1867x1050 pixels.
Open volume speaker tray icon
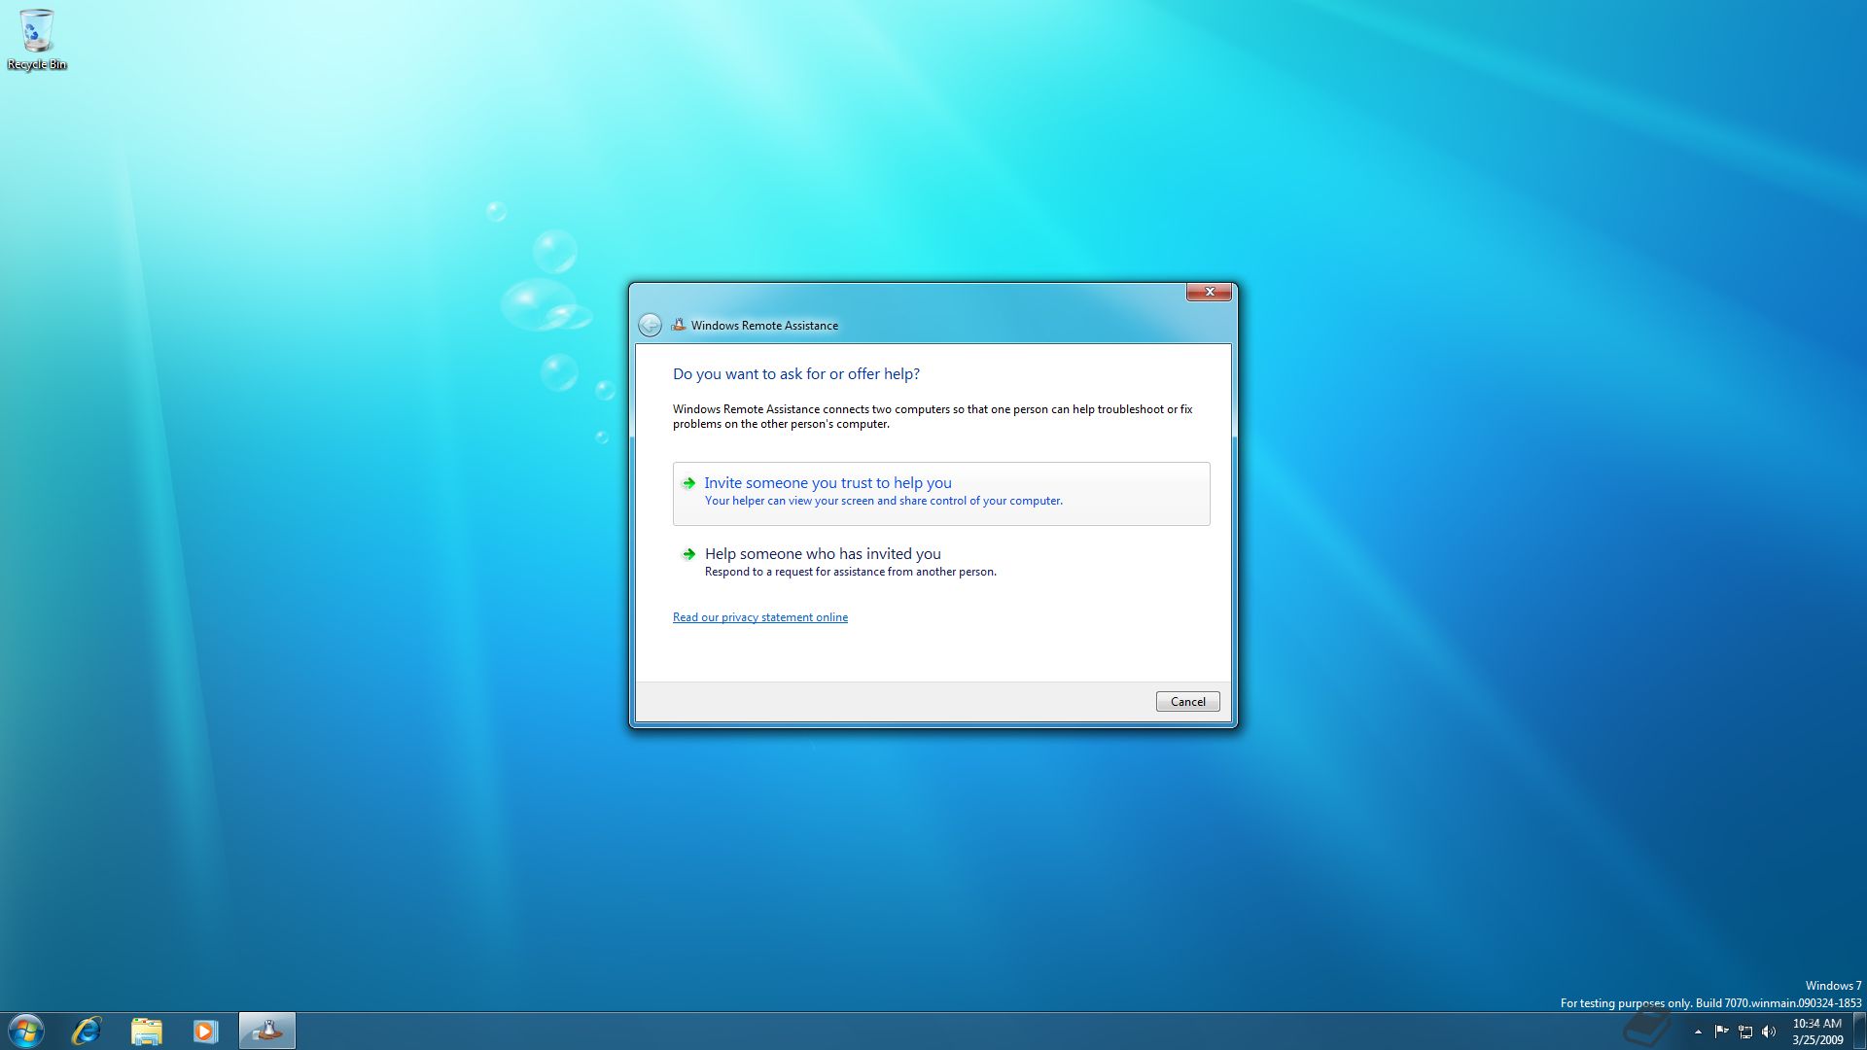coord(1769,1032)
